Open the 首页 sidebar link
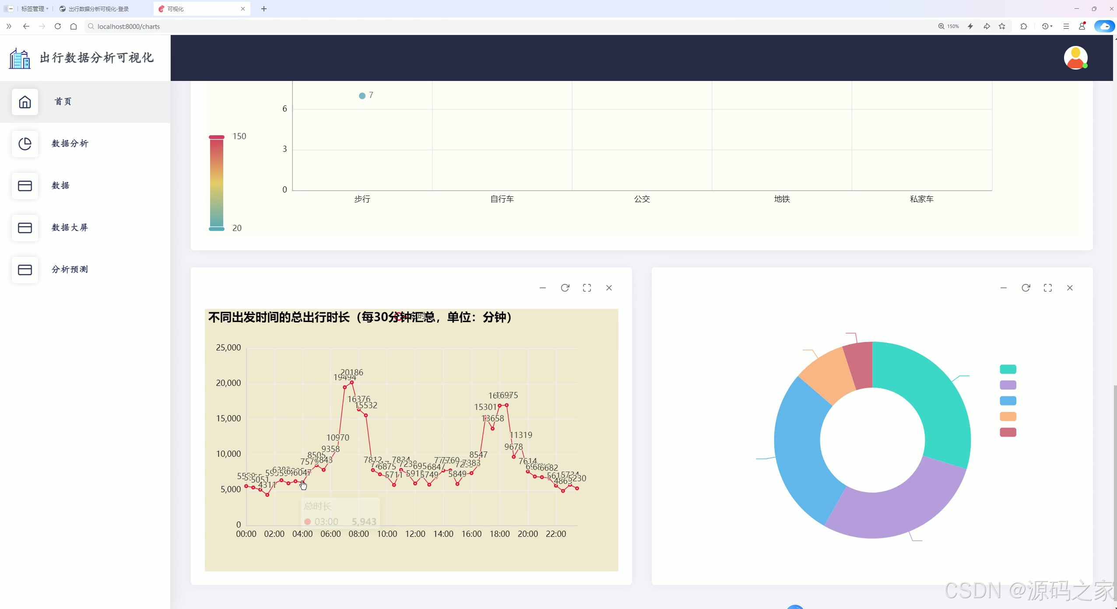Screen dimensions: 1117x609 pos(63,101)
